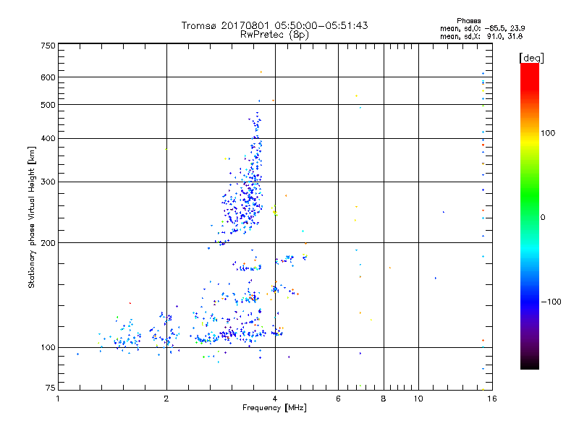This screenshot has height=434, width=579.
Task: Click the '[deg]' colorbar unit label
Action: pos(531,58)
